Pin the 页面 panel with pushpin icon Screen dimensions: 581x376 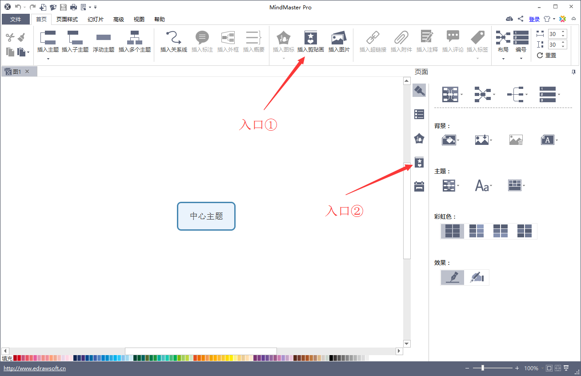pos(573,72)
